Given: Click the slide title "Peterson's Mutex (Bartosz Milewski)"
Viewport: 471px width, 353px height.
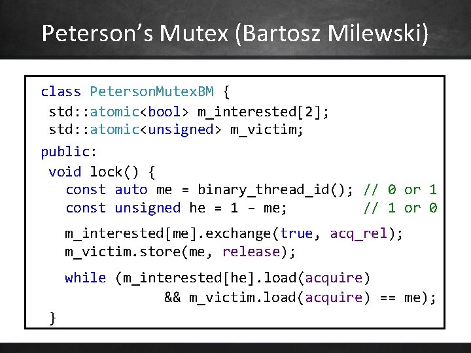Looking at the screenshot, I should click(x=235, y=33).
